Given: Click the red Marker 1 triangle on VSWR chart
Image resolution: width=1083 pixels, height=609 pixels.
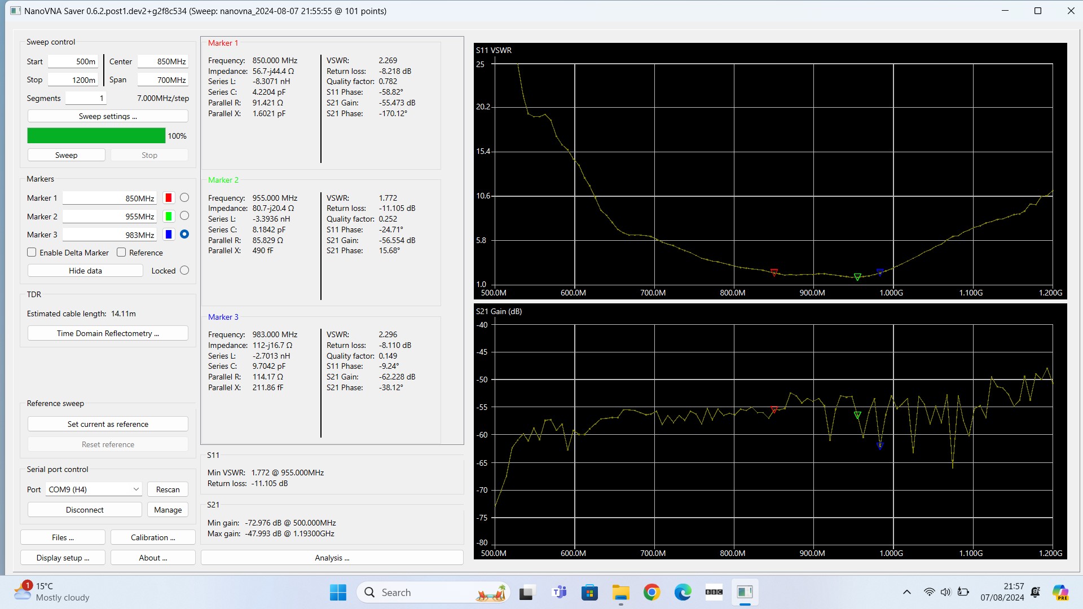Looking at the screenshot, I should [774, 272].
